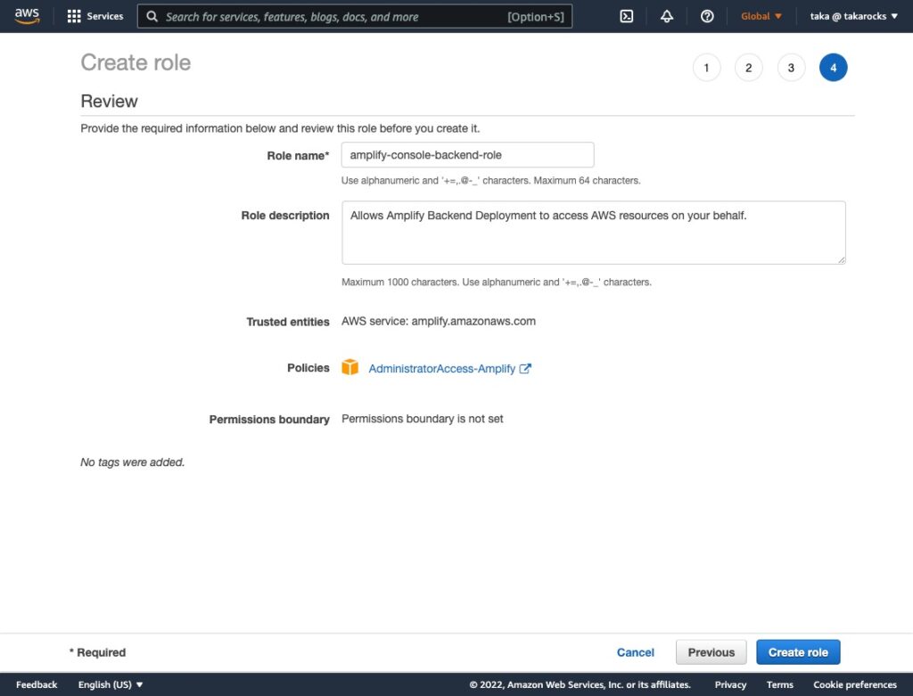The height and width of the screenshot is (696, 913).
Task: Focus the top services search box
Action: pos(355,16)
